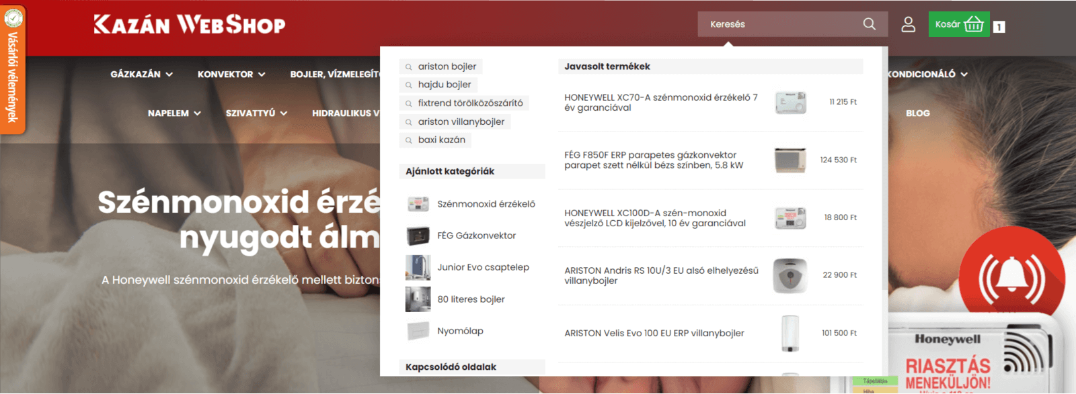1076x394 pixels.
Task: Open the Junior Evo csaptelep category
Action: [x=483, y=267]
